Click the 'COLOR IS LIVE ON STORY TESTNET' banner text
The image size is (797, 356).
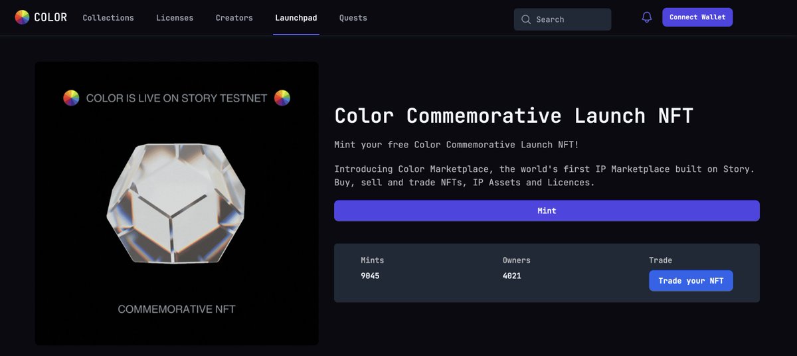(177, 98)
